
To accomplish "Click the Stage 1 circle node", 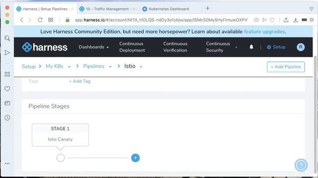I will coord(61,158).
